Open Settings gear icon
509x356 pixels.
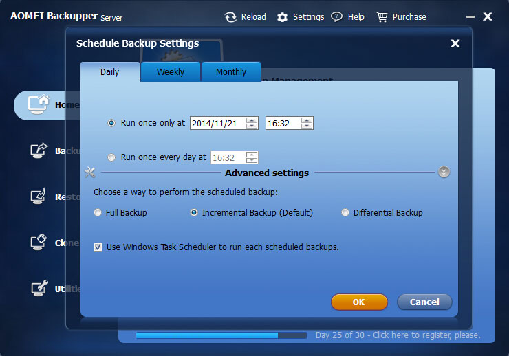pos(282,17)
